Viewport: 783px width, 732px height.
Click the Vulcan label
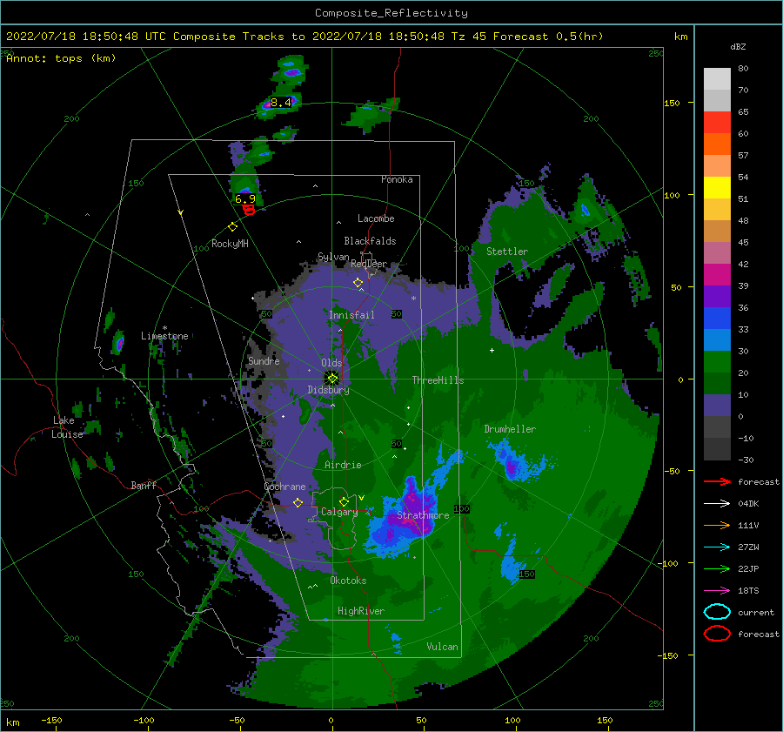click(x=442, y=647)
